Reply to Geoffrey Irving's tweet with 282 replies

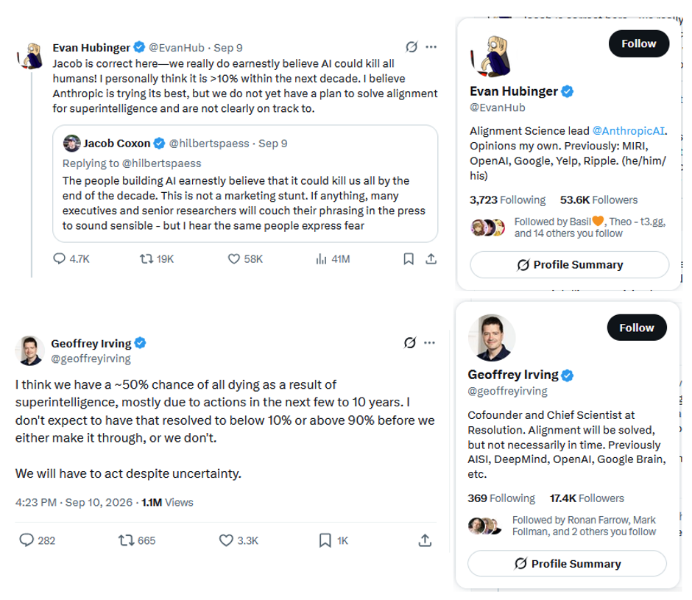(x=27, y=540)
